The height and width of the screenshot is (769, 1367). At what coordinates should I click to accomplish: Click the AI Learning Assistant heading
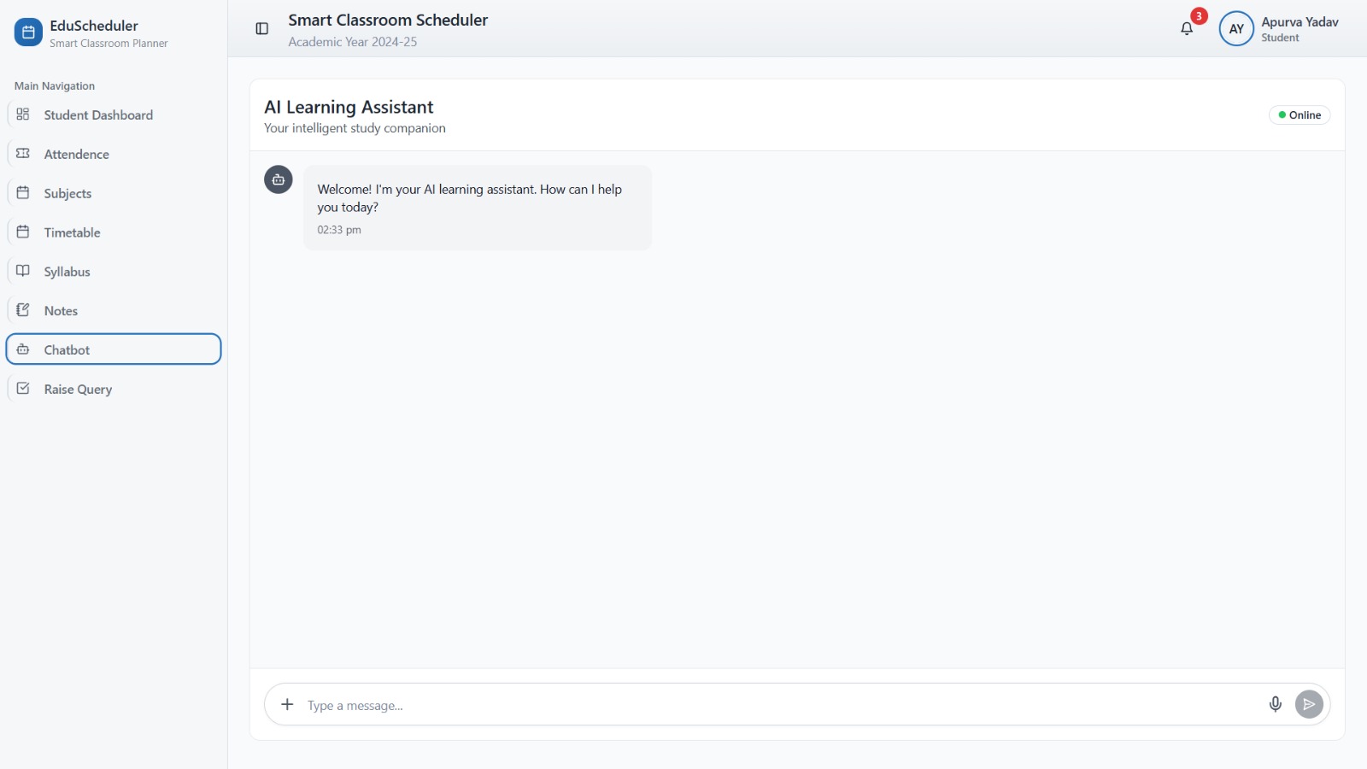[349, 107]
